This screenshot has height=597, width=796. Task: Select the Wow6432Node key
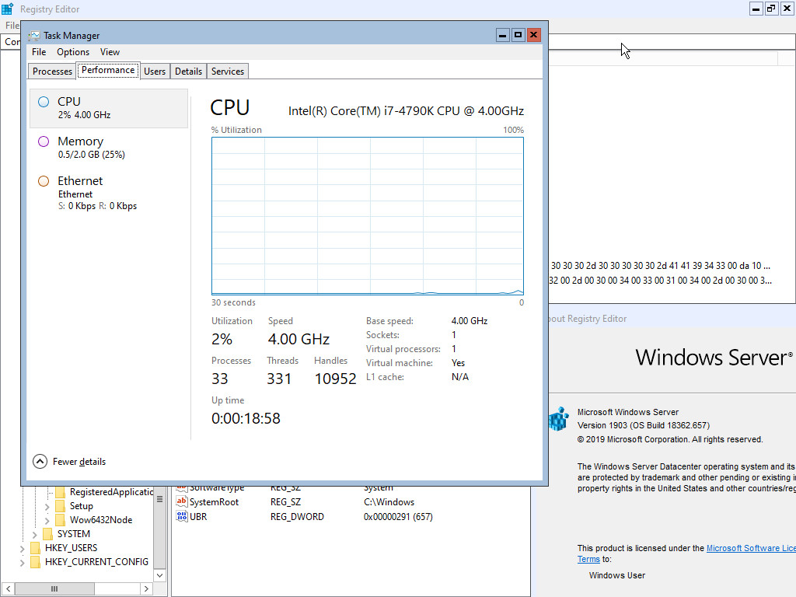pos(101,520)
